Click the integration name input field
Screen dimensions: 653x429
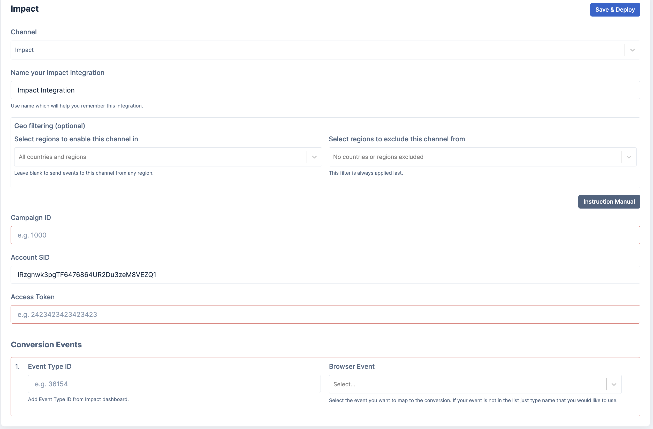pyautogui.click(x=325, y=90)
